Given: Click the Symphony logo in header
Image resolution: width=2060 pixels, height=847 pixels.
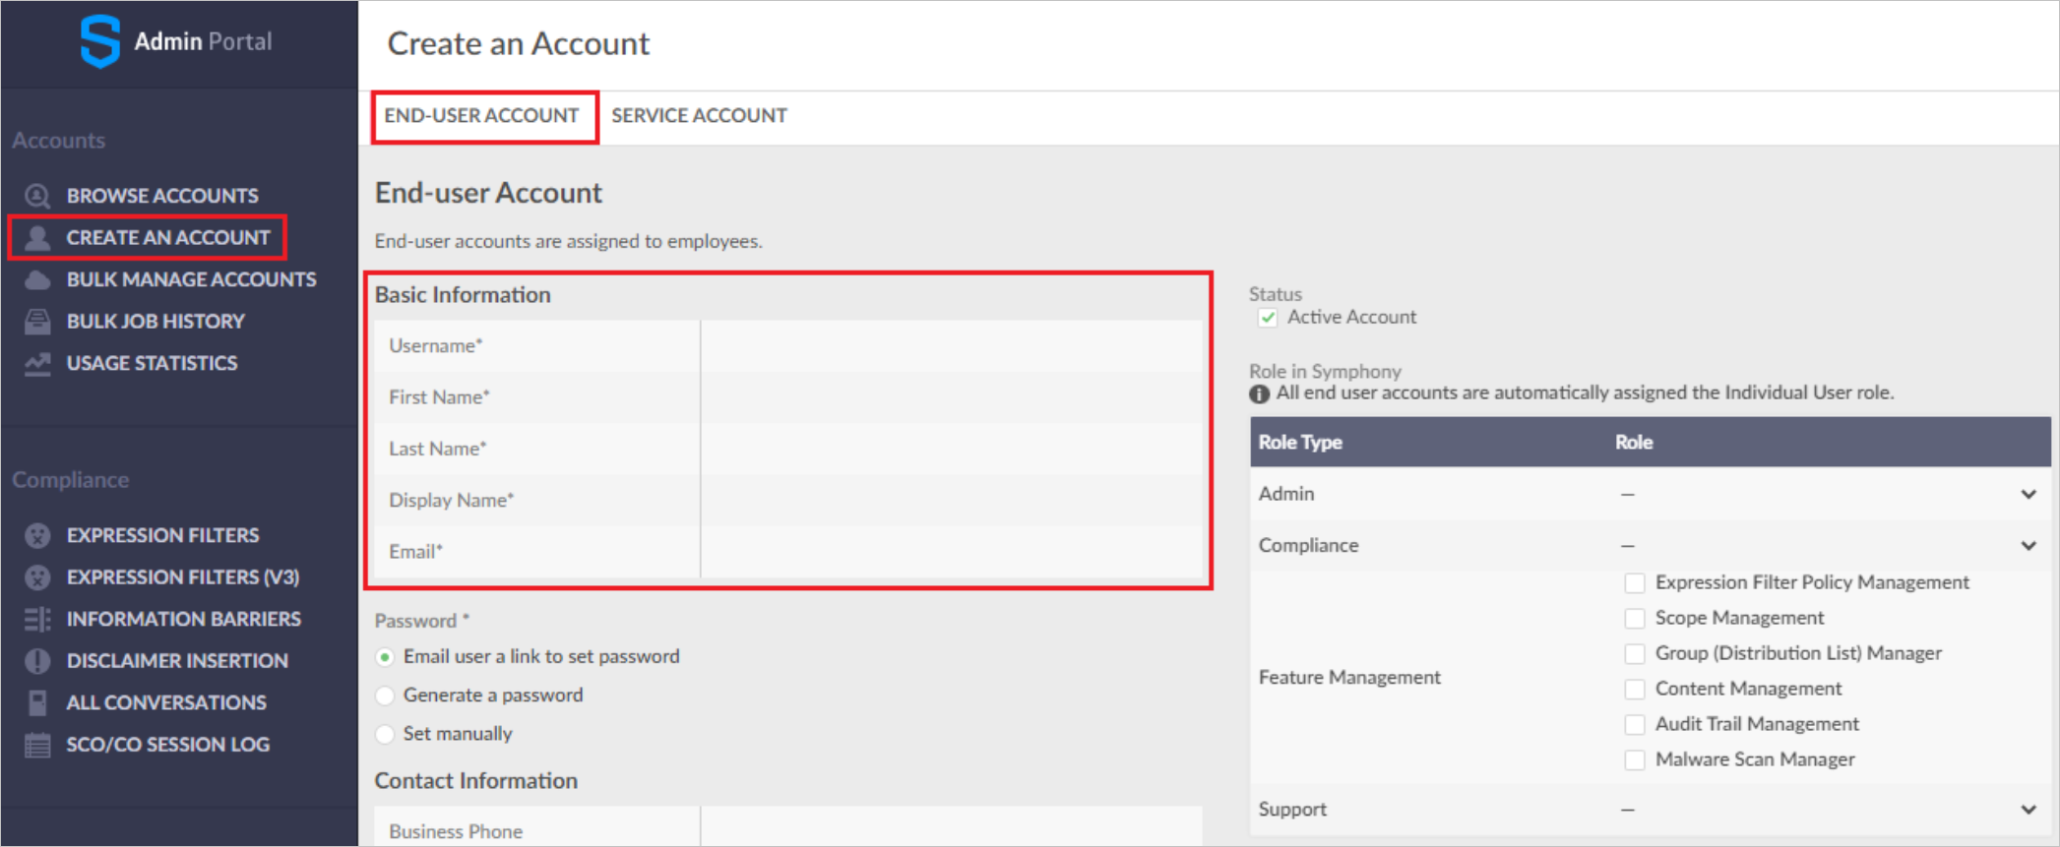Looking at the screenshot, I should point(100,41).
